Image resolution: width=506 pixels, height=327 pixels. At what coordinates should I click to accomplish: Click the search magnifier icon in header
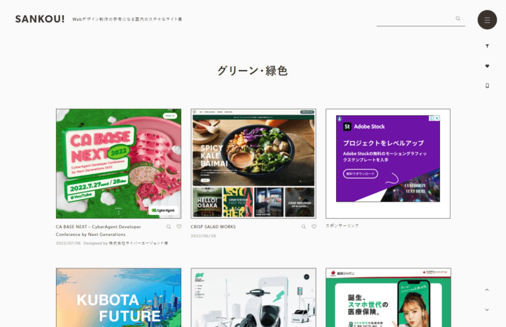tap(458, 18)
